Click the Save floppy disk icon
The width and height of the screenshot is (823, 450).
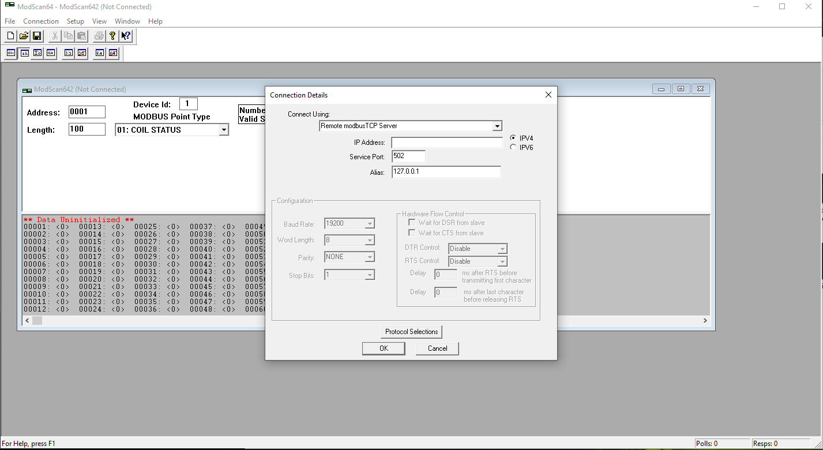(37, 36)
